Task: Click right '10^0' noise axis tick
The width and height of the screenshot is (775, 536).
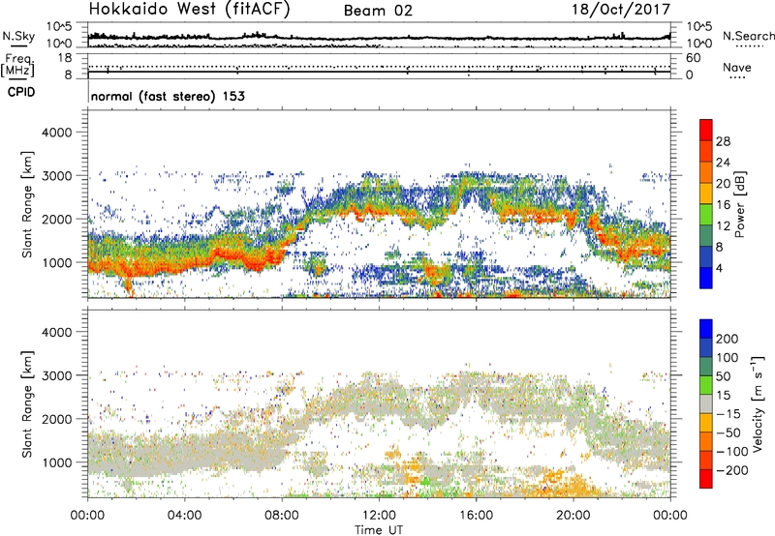Action: pyautogui.click(x=698, y=44)
